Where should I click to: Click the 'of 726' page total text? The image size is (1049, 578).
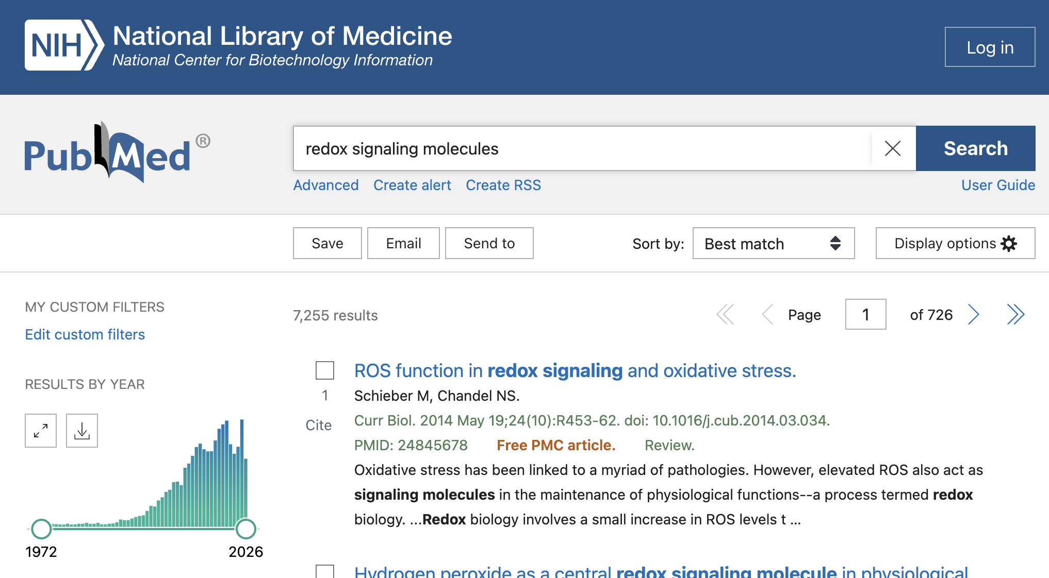931,315
